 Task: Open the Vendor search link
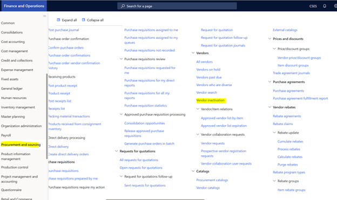[206, 93]
